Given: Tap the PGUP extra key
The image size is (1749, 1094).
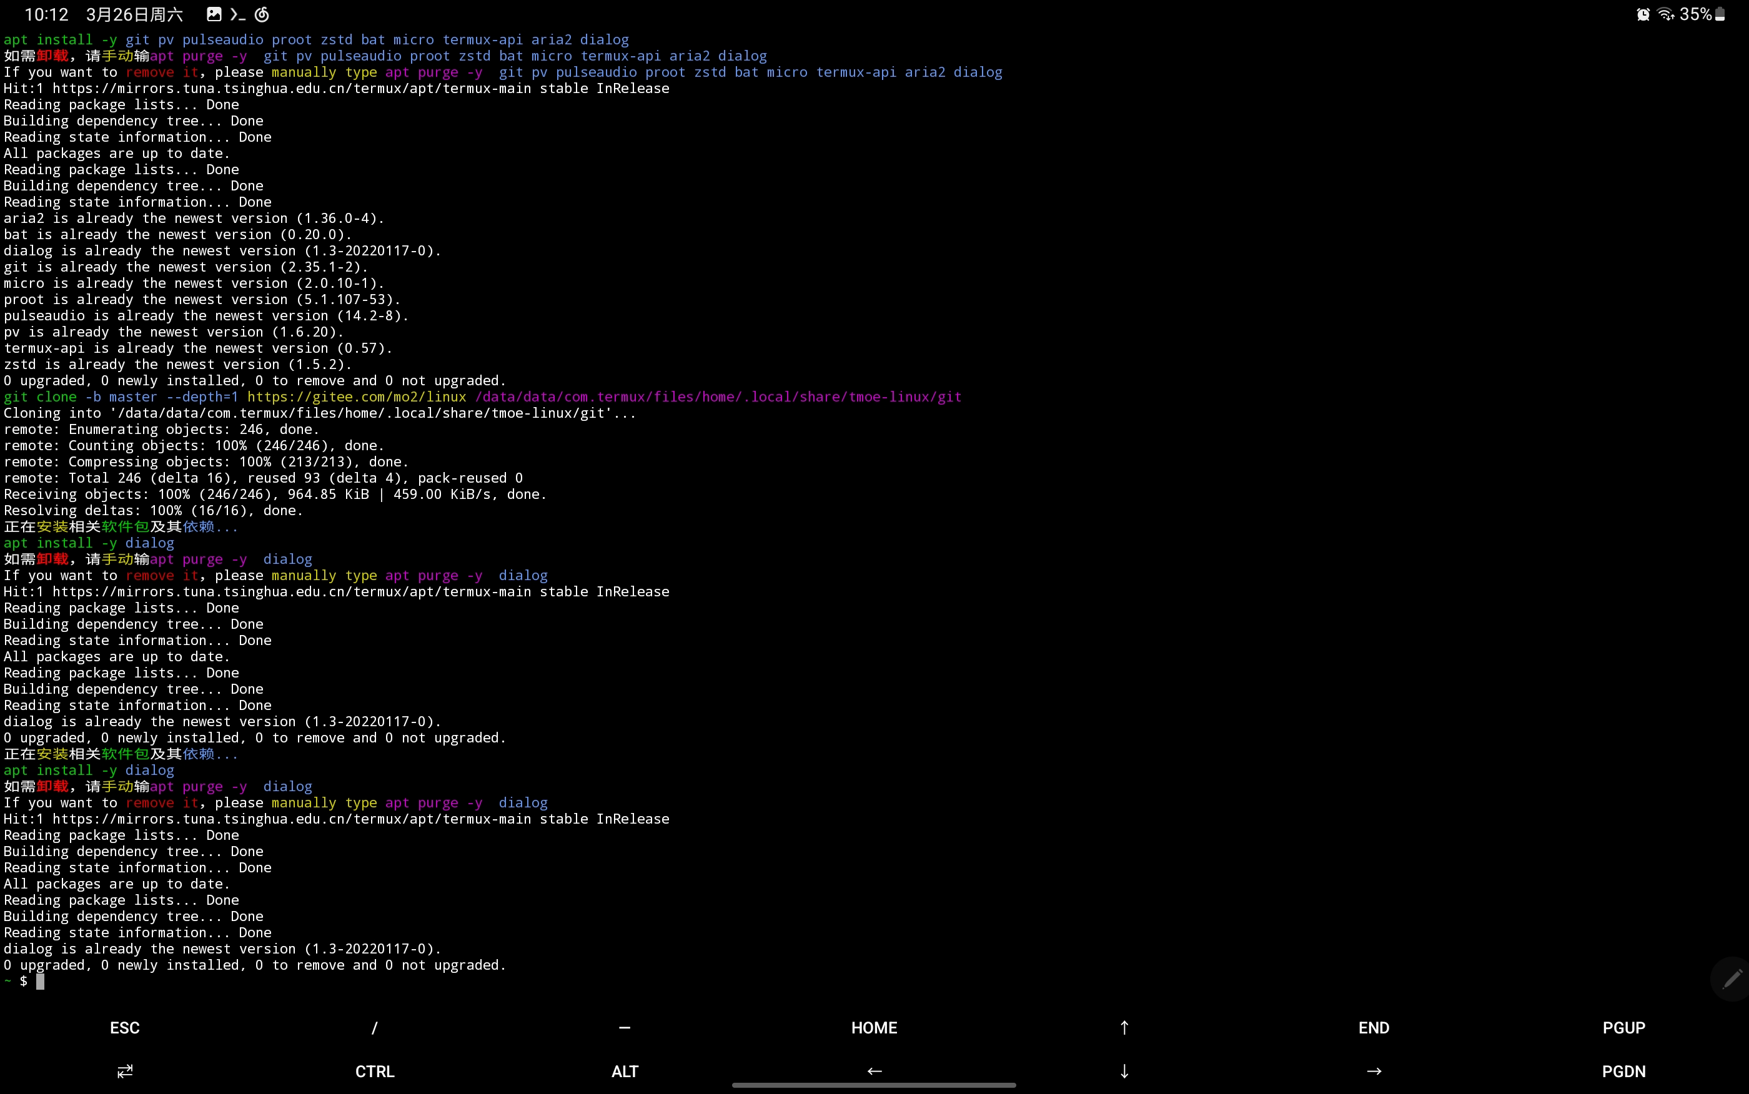Looking at the screenshot, I should pyautogui.click(x=1624, y=1027).
